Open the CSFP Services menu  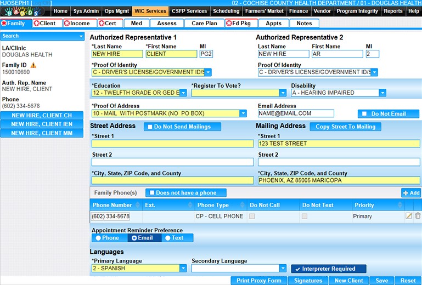(x=189, y=11)
